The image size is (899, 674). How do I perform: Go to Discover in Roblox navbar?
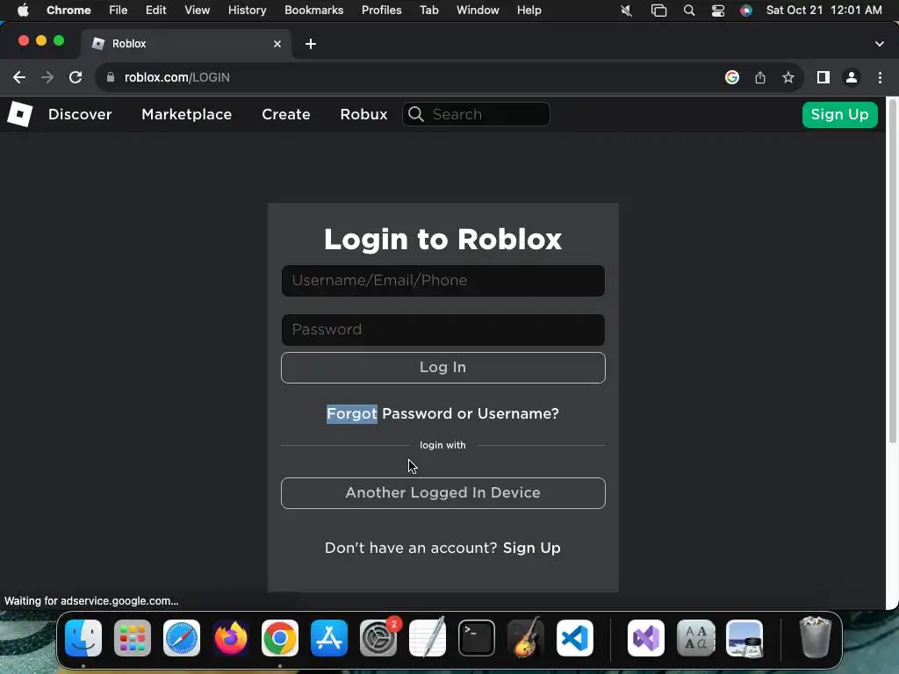pyautogui.click(x=80, y=115)
